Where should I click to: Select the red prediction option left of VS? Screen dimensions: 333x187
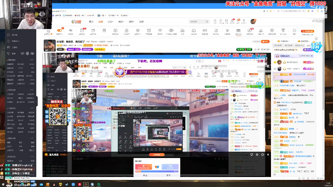(144, 167)
